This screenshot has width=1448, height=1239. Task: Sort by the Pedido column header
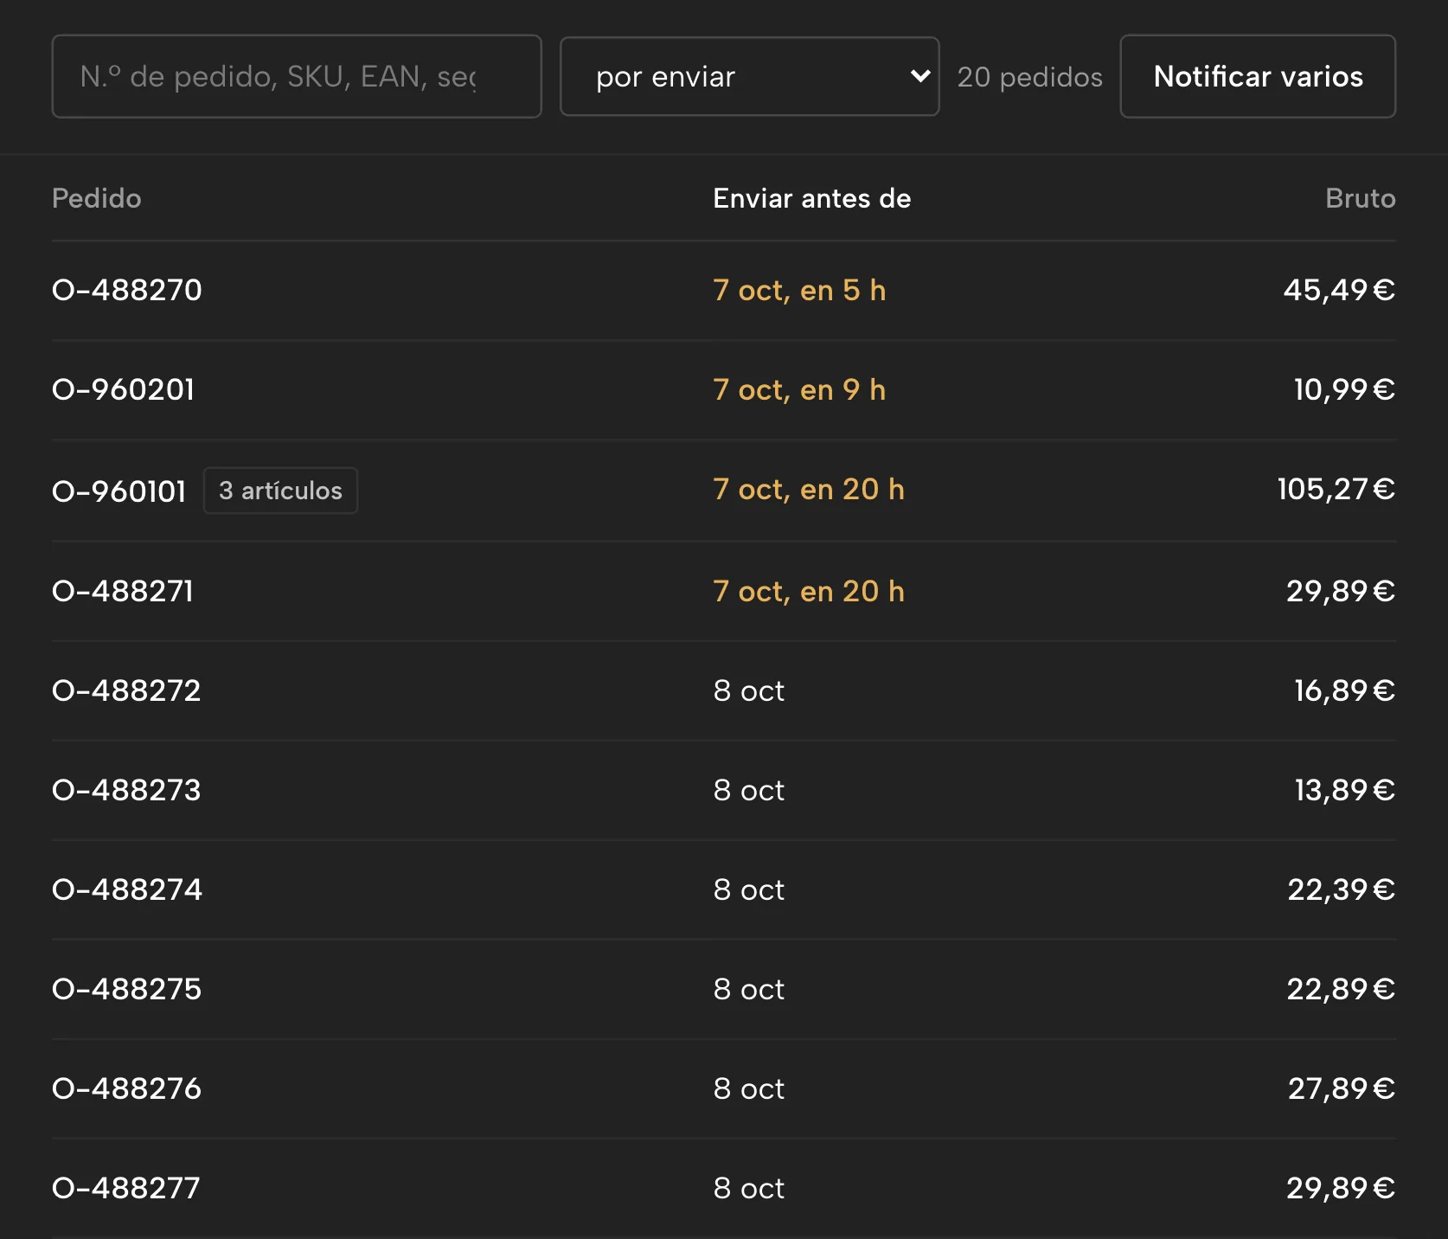(x=97, y=198)
